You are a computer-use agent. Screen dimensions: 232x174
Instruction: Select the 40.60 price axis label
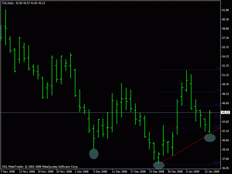click(x=225, y=140)
